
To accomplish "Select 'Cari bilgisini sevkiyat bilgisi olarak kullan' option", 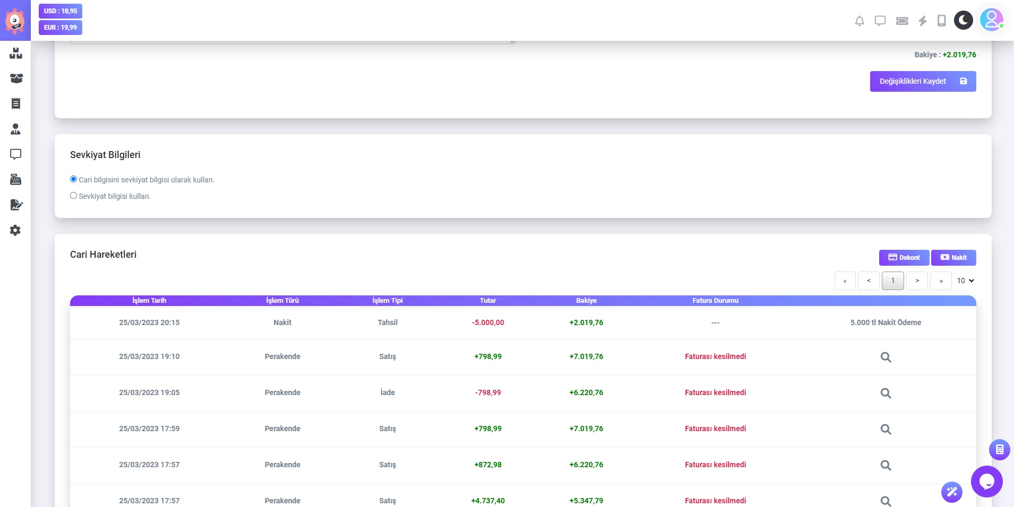I will tap(74, 179).
